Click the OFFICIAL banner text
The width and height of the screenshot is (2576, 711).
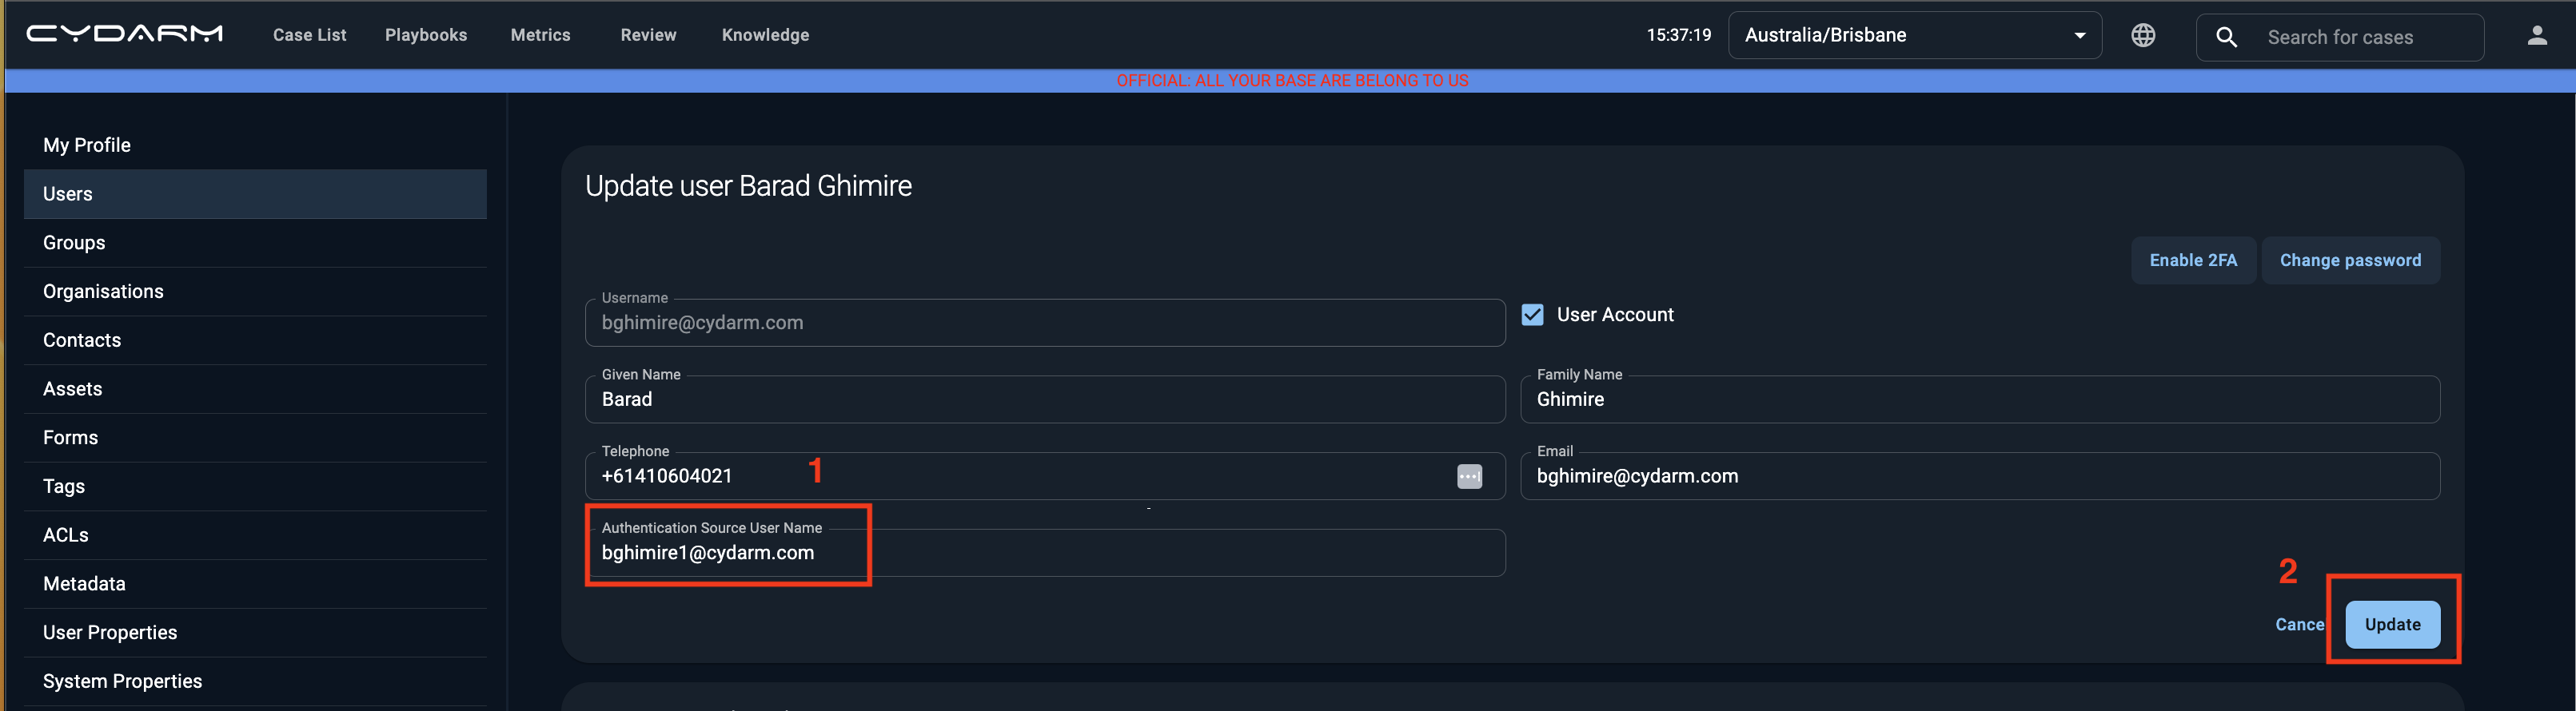coord(1292,81)
